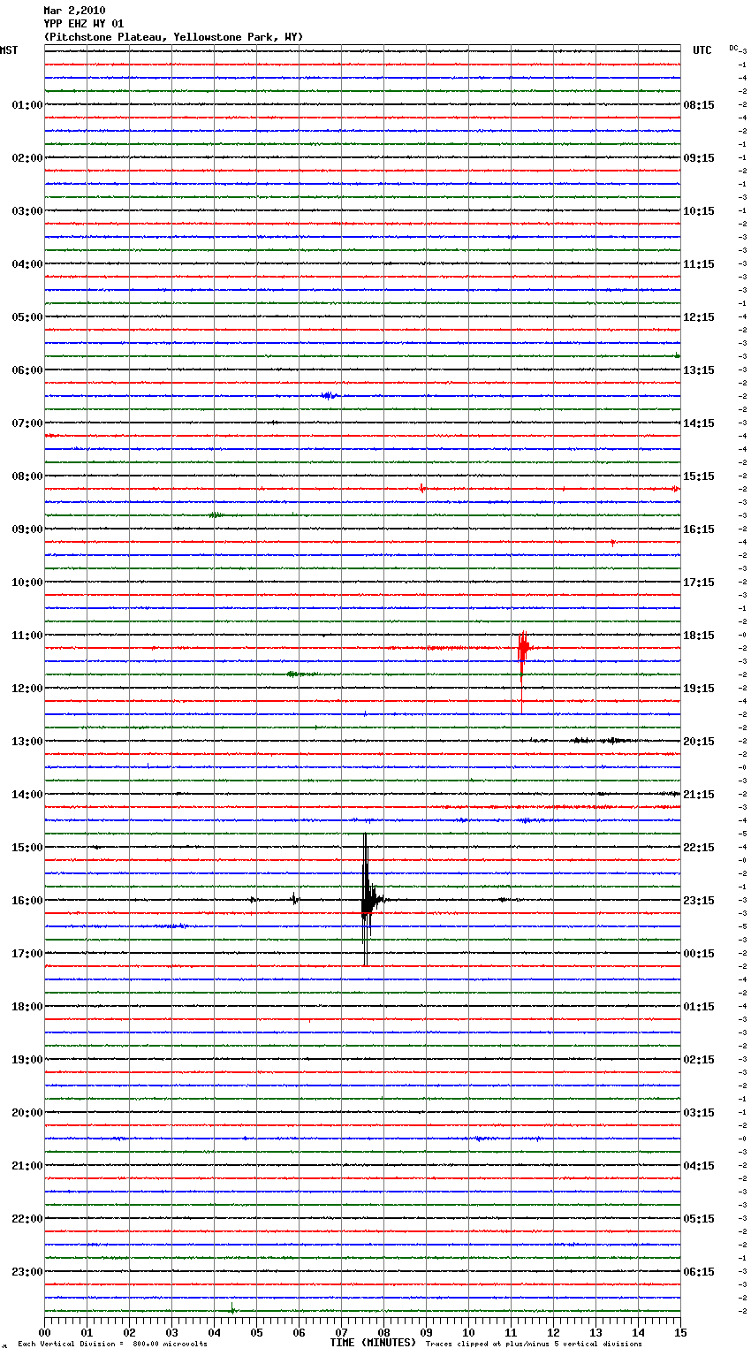The height and width of the screenshot is (1356, 751).
Task: Click the 06:15 UTC time label
Action: (699, 1272)
